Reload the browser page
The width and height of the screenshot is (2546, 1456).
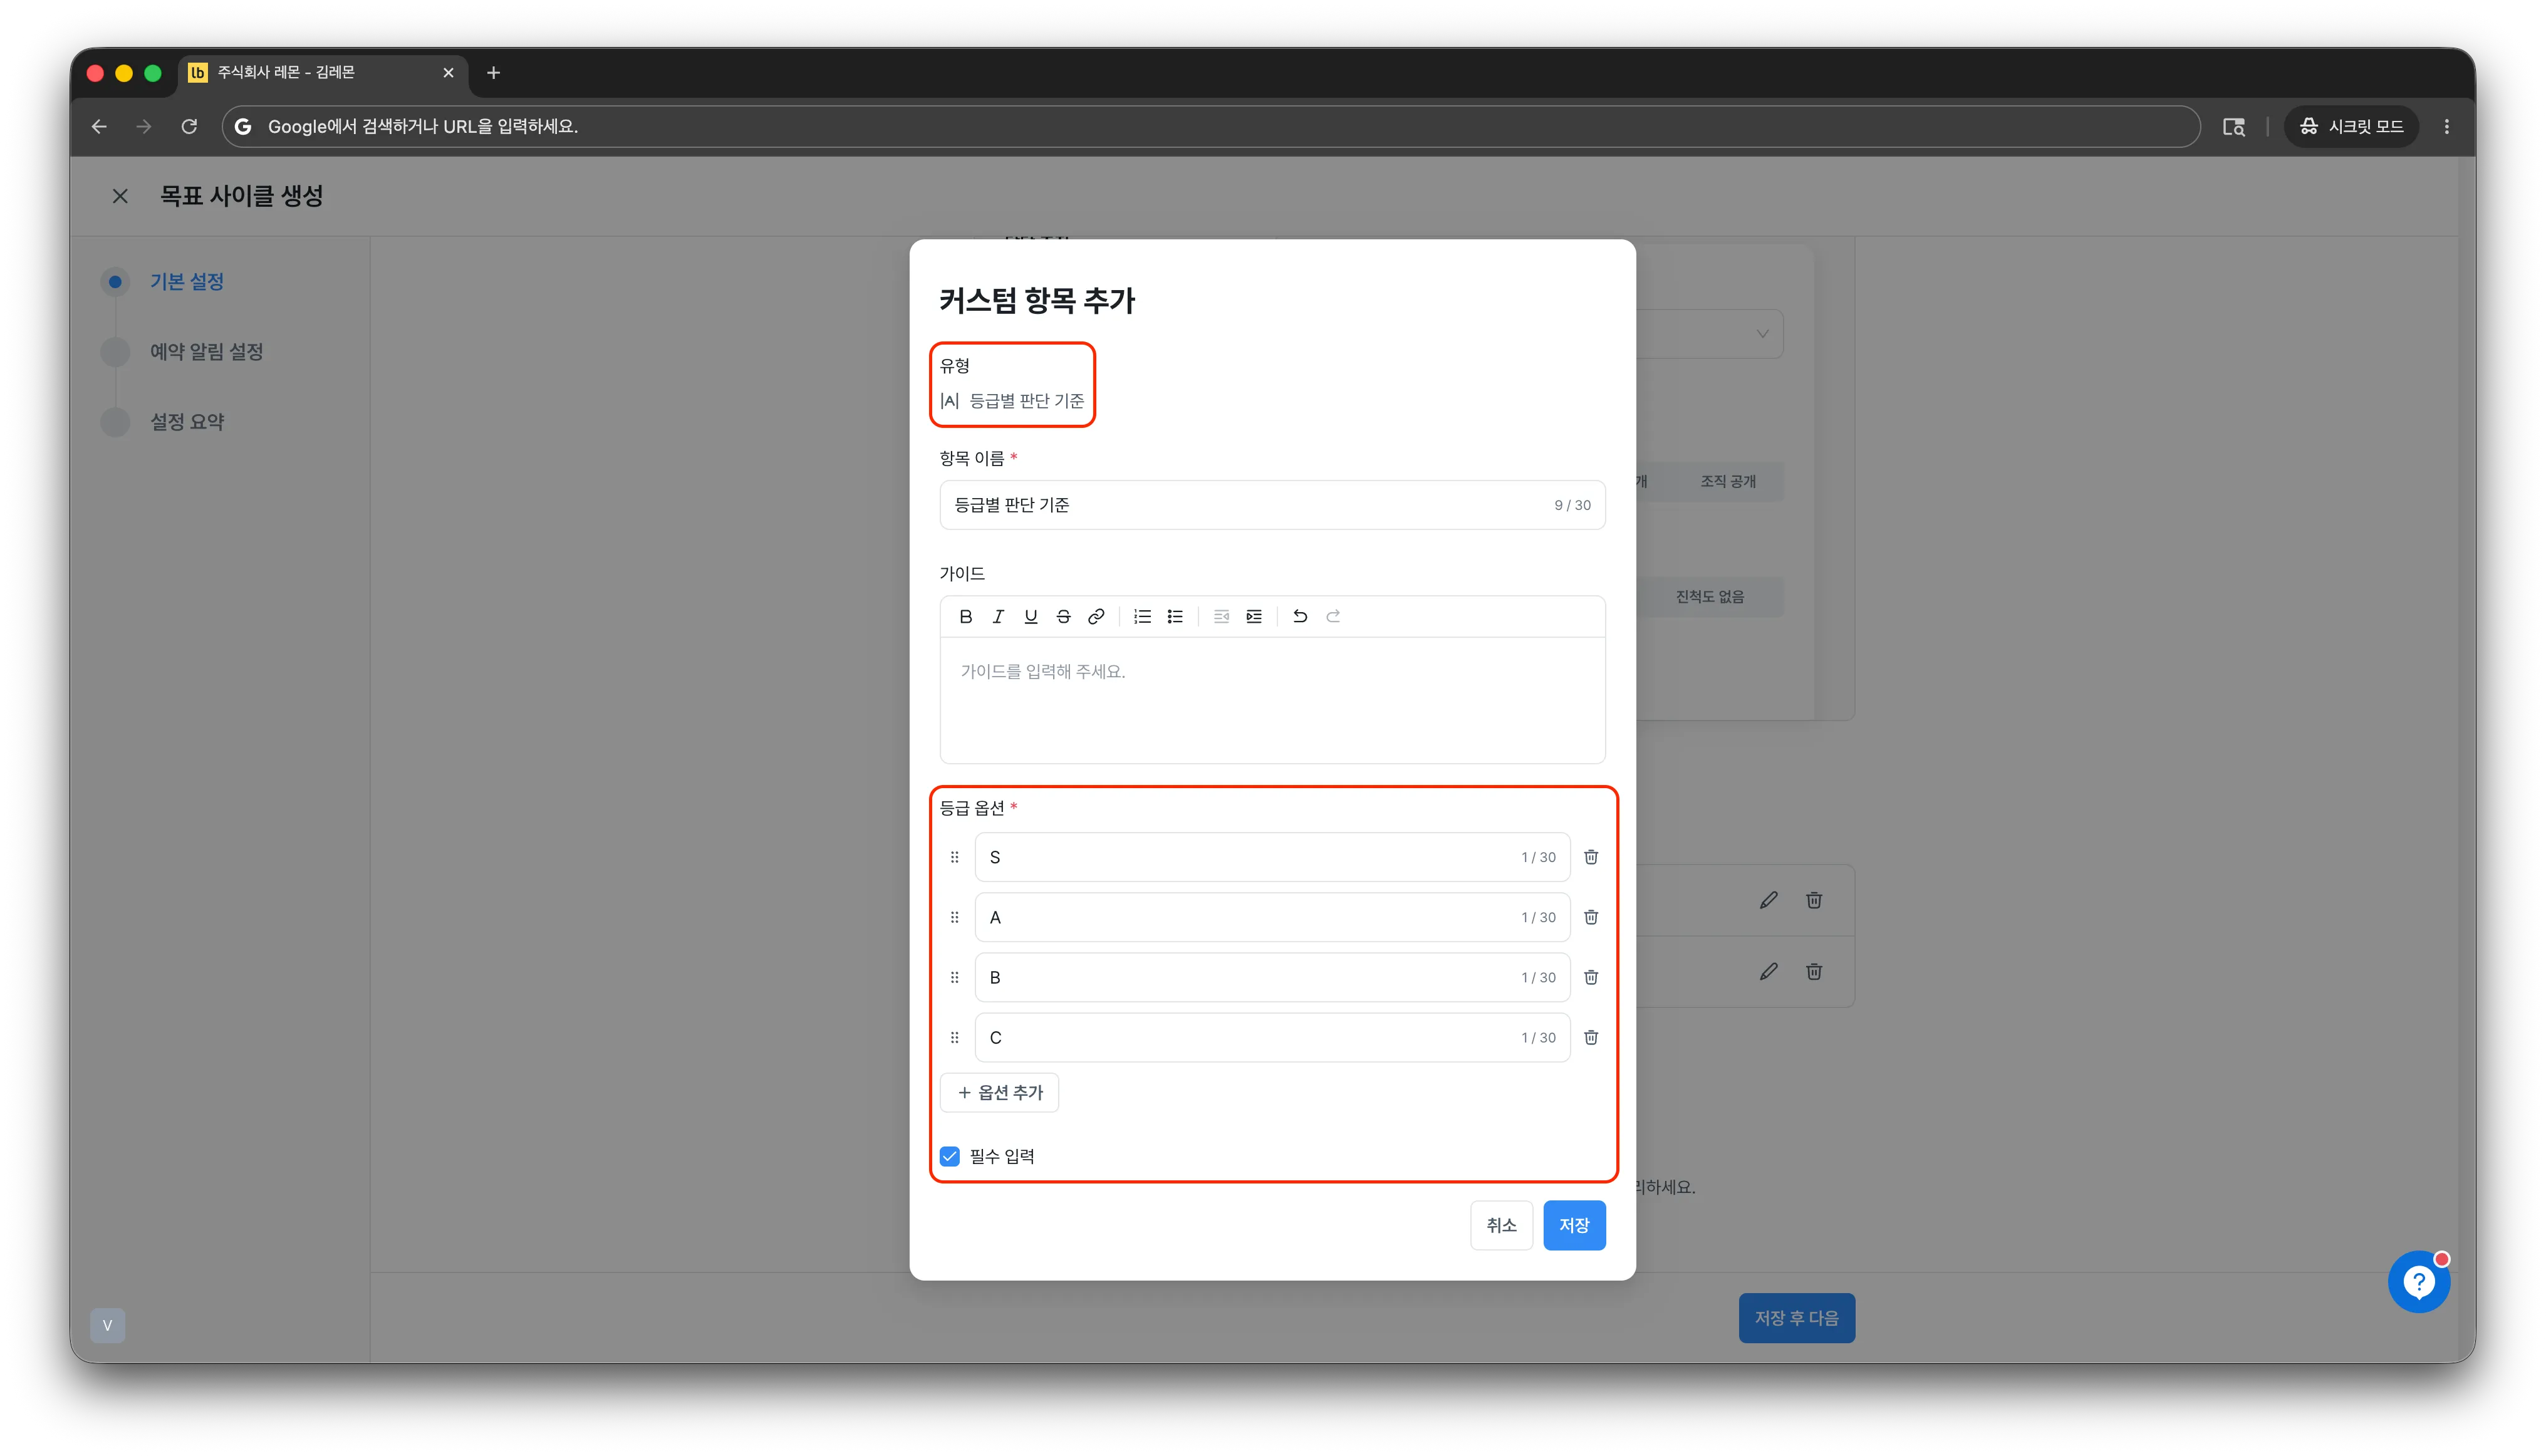coord(189,126)
